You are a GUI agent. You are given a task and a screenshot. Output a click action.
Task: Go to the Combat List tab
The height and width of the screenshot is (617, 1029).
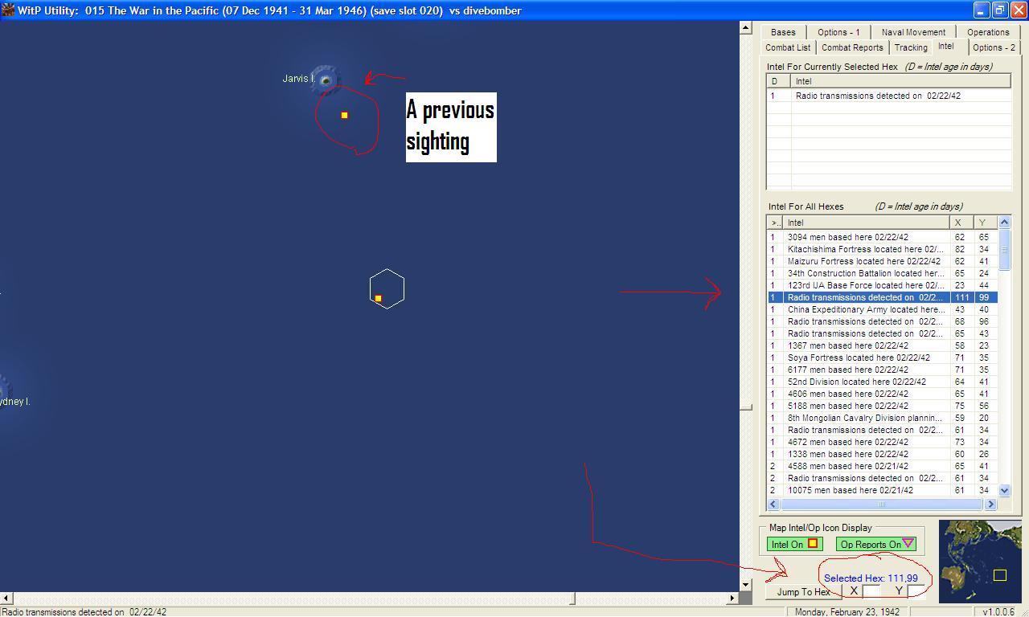[788, 47]
